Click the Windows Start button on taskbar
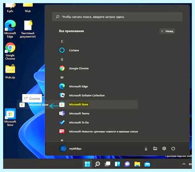Viewport: 195px width, 172px height. (87, 164)
